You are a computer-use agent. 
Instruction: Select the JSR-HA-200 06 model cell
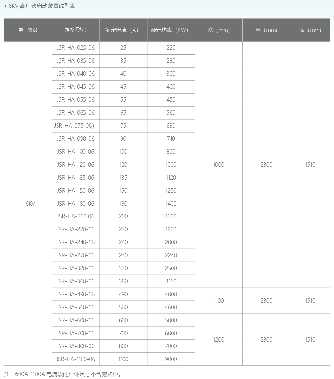[x=75, y=216]
